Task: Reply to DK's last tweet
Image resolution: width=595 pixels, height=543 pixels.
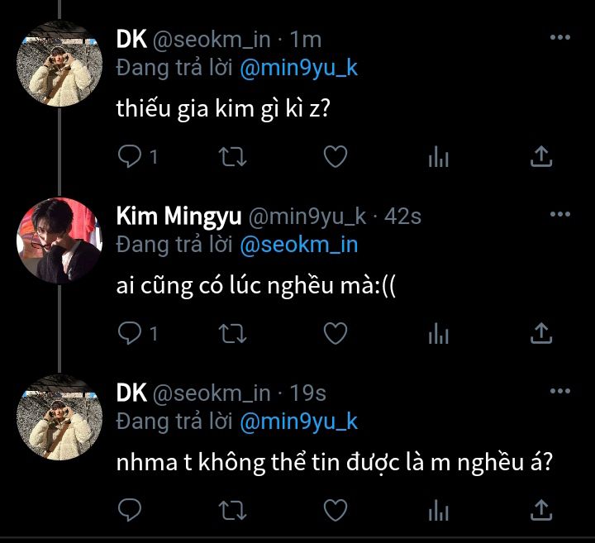Action: [x=131, y=509]
